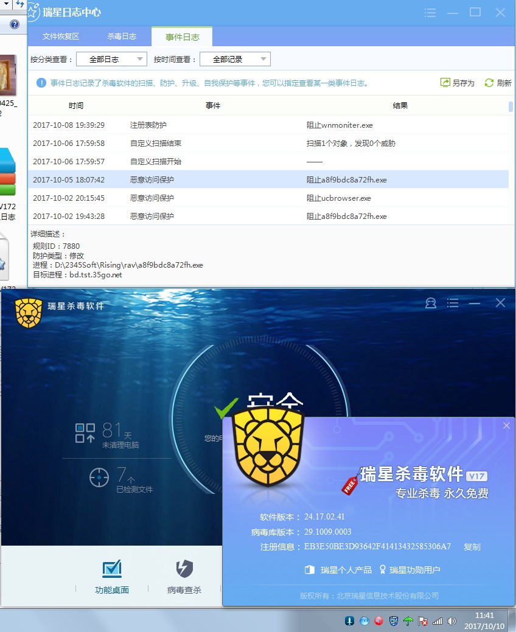Expand the 全部记录 time dropdown
The image size is (516, 632).
[235, 59]
